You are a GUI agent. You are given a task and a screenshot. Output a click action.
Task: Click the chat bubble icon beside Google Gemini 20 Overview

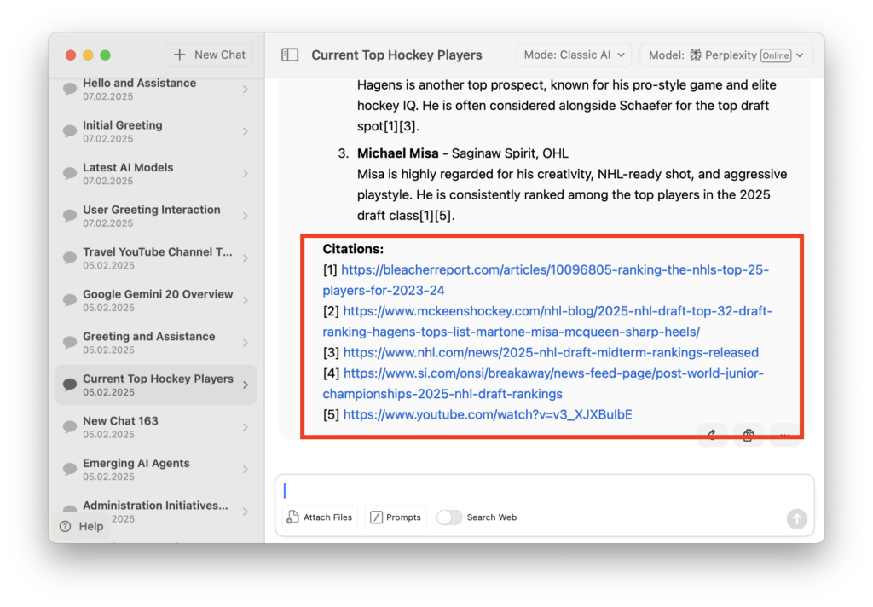[70, 299]
